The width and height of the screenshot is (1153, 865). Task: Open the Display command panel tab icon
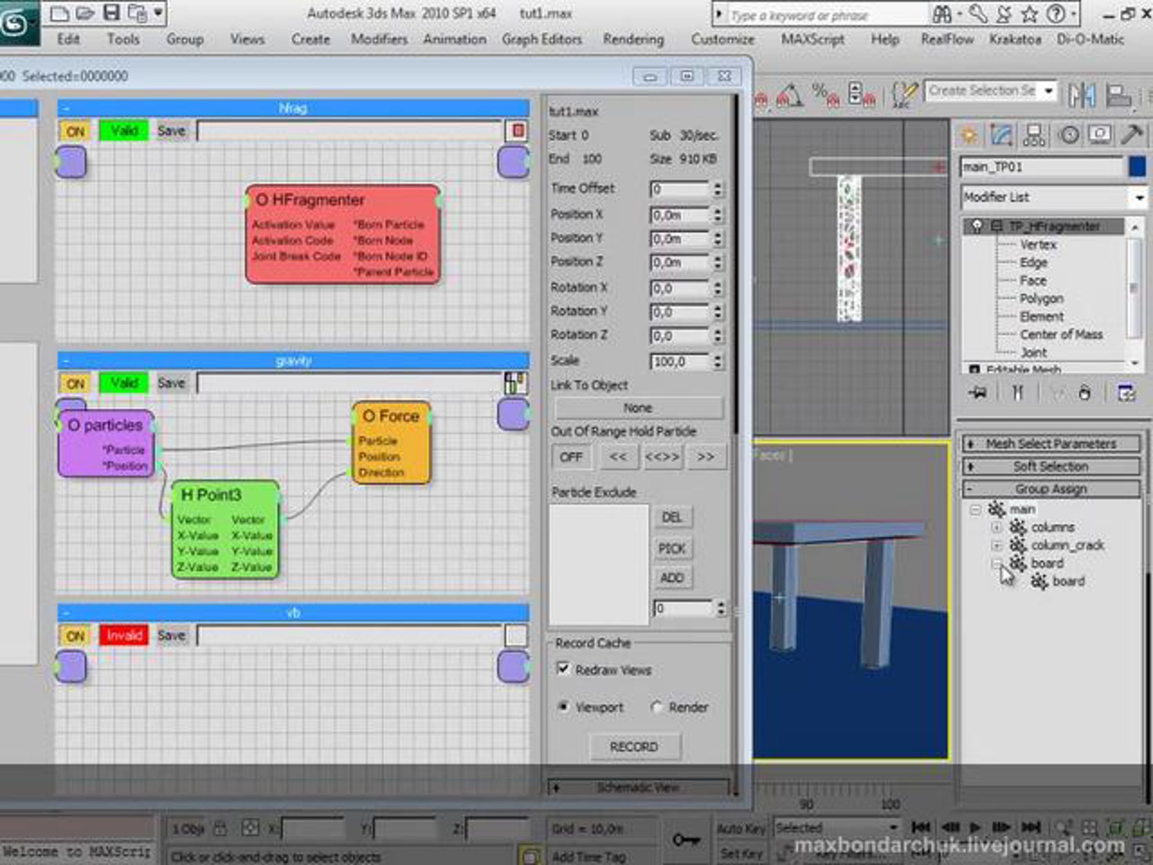point(1100,136)
